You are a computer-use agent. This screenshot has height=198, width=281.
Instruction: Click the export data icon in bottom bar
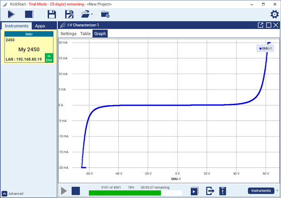pyautogui.click(x=210, y=191)
